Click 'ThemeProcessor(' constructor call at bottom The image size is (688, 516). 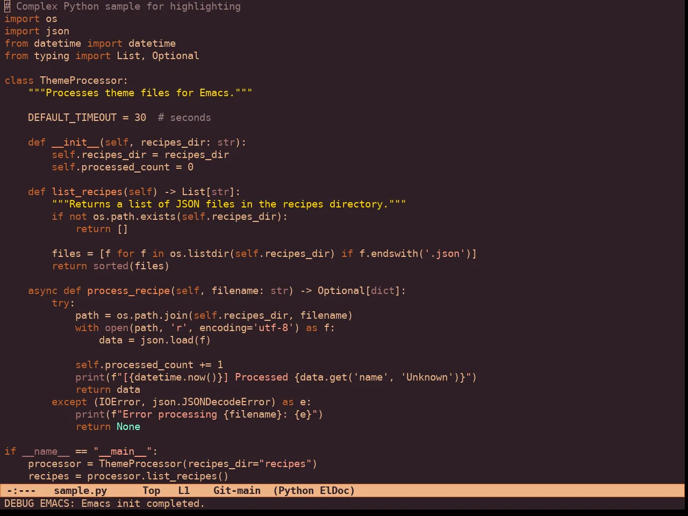[143, 464]
